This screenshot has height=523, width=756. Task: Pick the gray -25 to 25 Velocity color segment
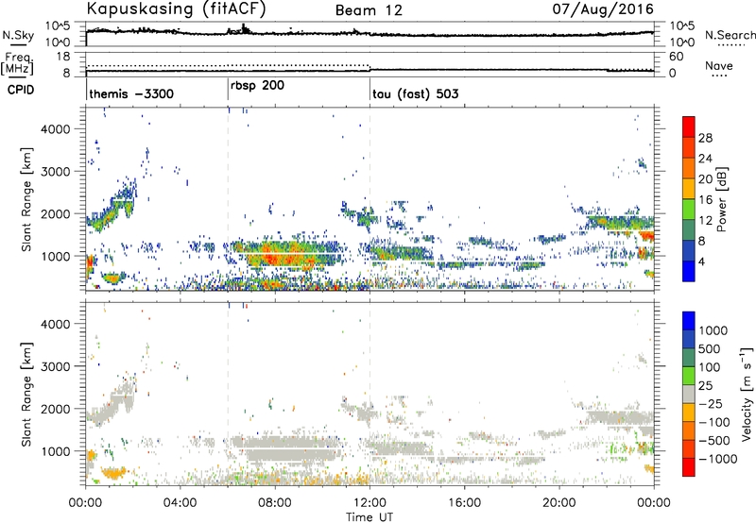coord(689,394)
